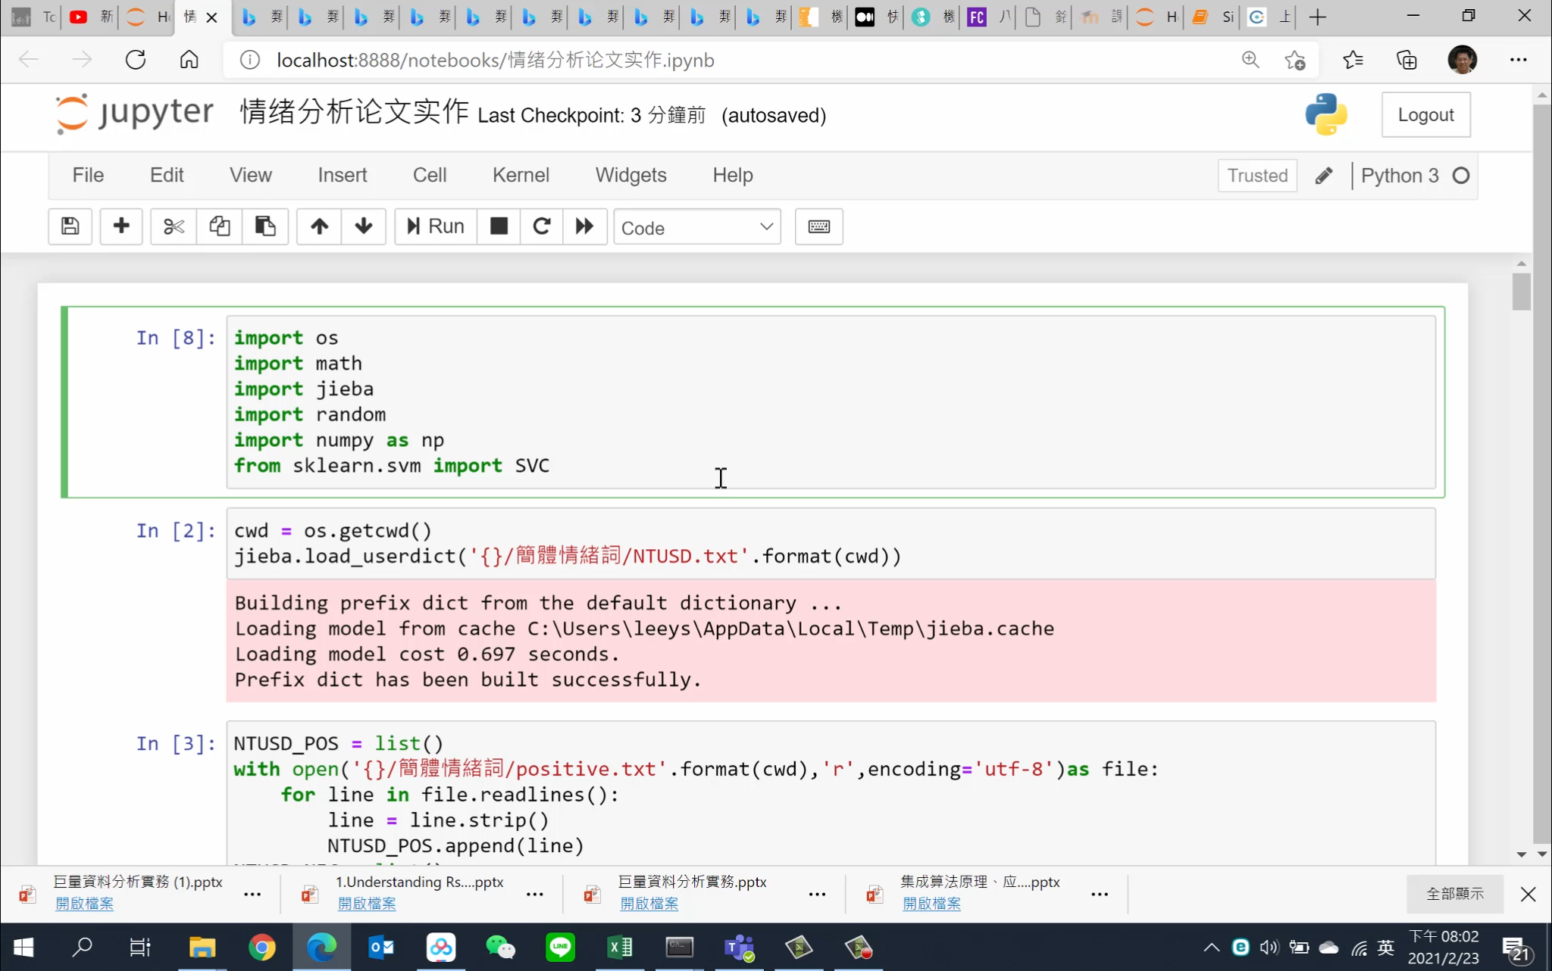Open the zoom magnifier icon in address bar

pos(1250,60)
